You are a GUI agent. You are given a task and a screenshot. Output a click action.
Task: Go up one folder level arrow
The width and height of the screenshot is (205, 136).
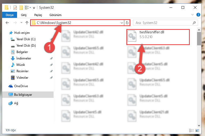tap(27, 23)
